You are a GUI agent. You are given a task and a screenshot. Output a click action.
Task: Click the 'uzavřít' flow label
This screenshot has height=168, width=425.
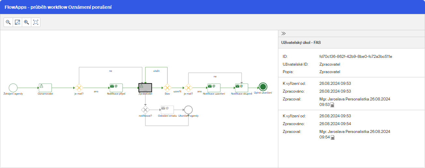point(177,92)
